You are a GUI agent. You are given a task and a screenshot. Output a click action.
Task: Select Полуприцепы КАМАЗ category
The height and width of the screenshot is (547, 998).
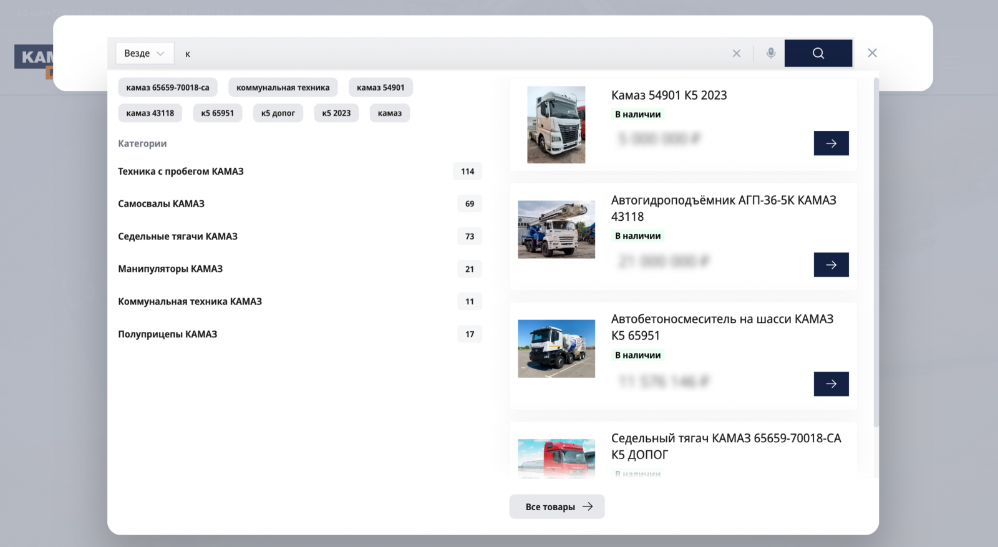click(x=168, y=334)
